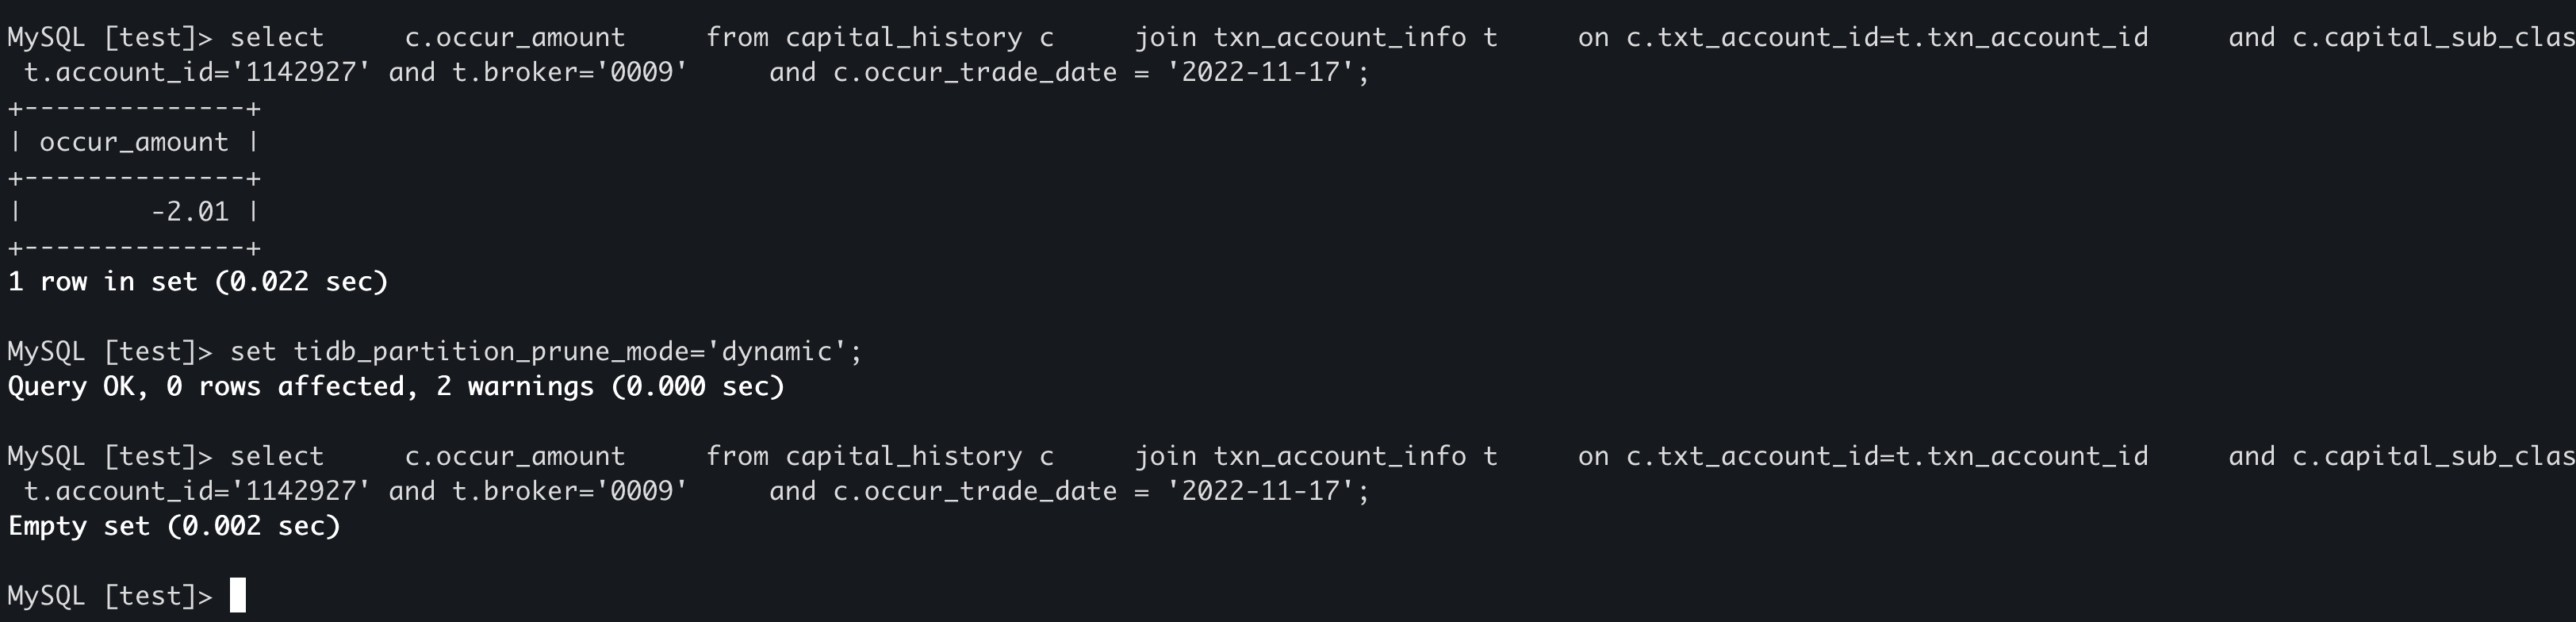2576x622 pixels.
Task: Click capital_history in the first select query
Action: click(903, 38)
